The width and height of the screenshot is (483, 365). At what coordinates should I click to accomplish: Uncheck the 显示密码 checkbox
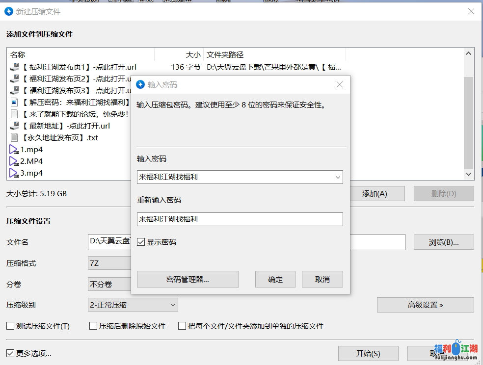141,242
